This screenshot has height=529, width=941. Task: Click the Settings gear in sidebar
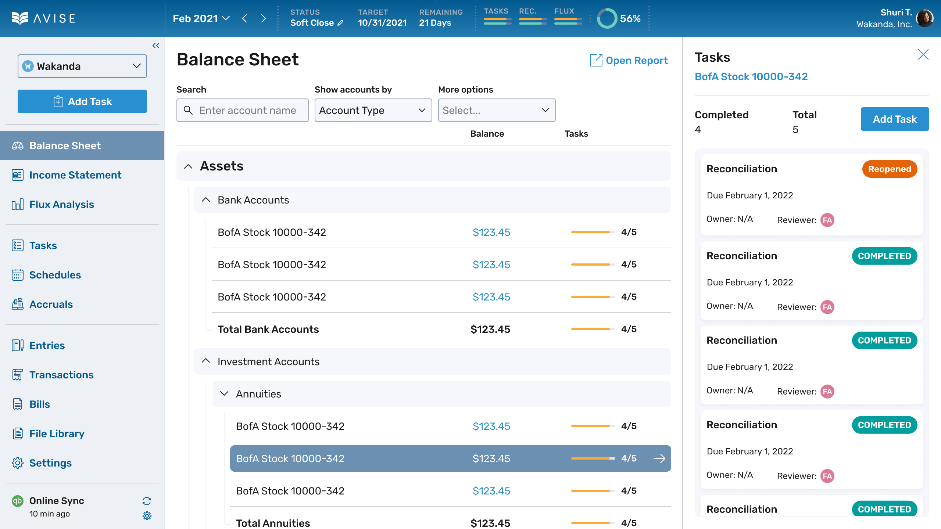pyautogui.click(x=17, y=463)
